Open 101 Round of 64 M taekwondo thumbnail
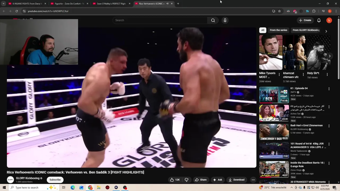 click(x=274, y=150)
